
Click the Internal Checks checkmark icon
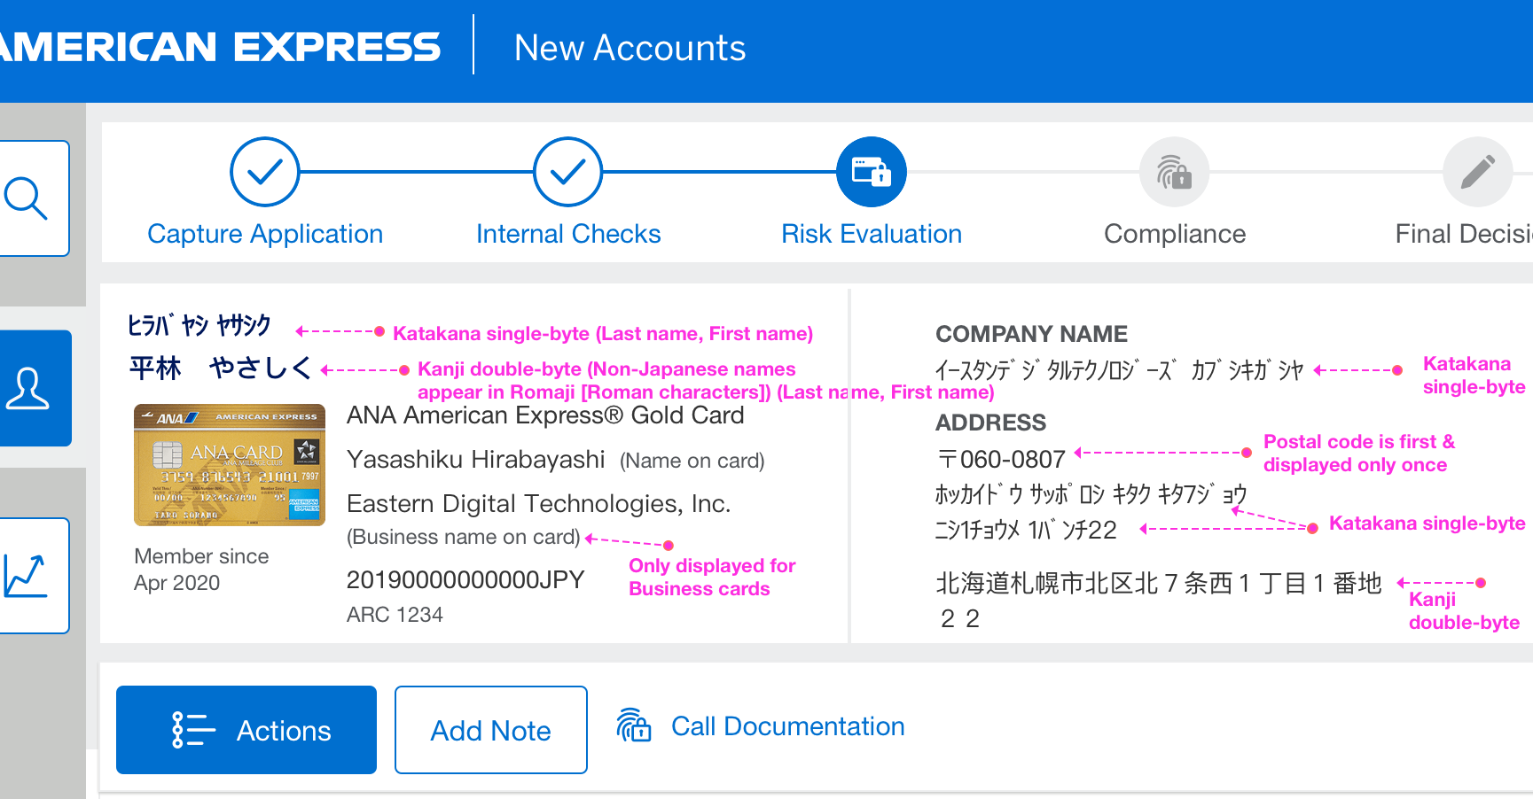click(567, 171)
